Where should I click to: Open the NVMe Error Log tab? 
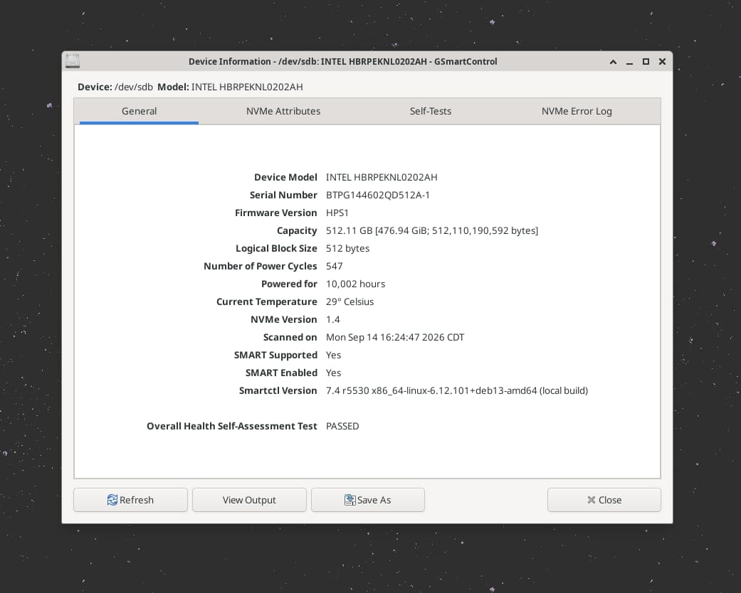(577, 112)
